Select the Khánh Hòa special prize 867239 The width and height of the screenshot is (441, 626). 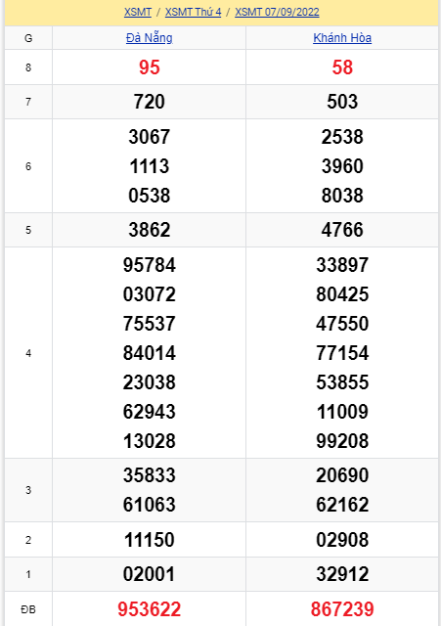342,609
